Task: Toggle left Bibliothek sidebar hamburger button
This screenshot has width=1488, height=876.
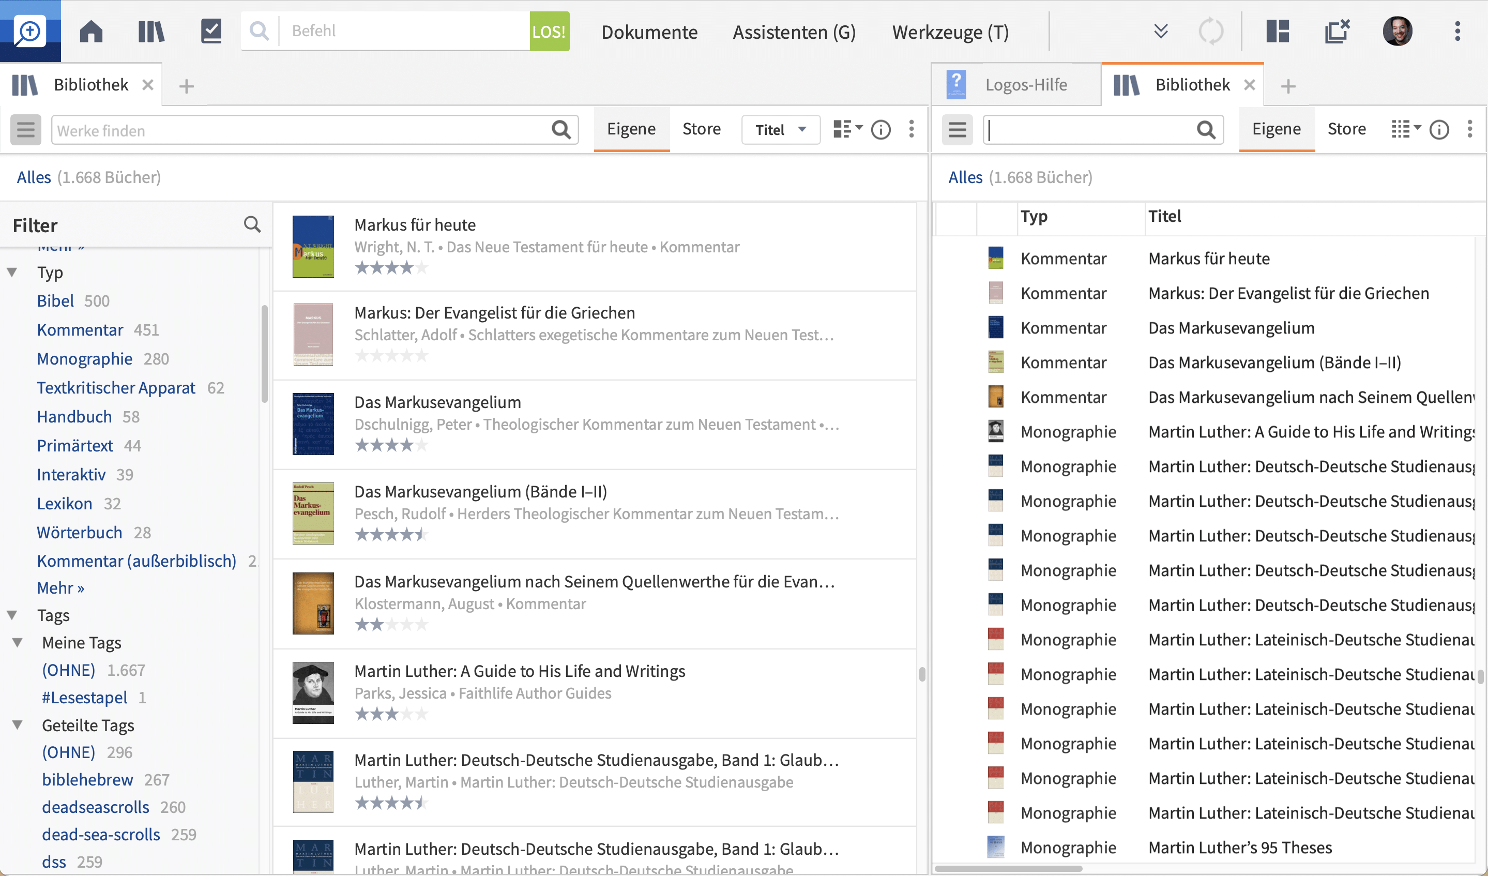Action: [25, 129]
